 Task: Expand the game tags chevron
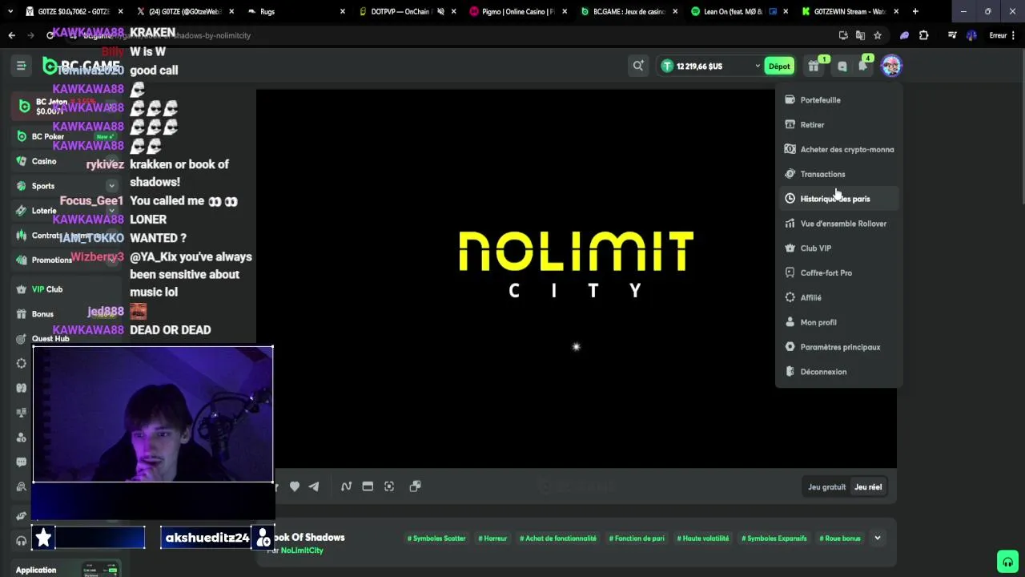click(878, 539)
